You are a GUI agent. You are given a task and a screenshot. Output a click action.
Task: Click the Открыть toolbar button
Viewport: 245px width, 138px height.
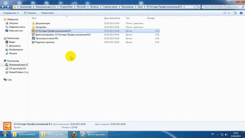coord(30,13)
